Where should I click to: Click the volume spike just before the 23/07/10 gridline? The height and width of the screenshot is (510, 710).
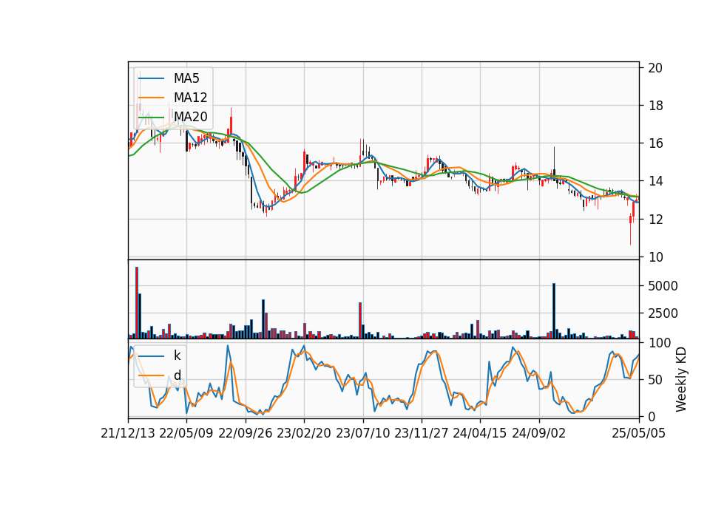(360, 320)
